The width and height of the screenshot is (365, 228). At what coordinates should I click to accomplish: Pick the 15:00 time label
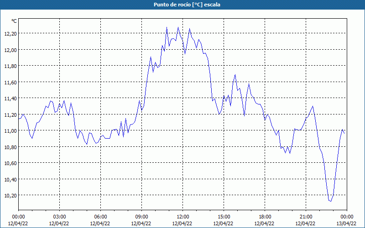tap(224, 217)
